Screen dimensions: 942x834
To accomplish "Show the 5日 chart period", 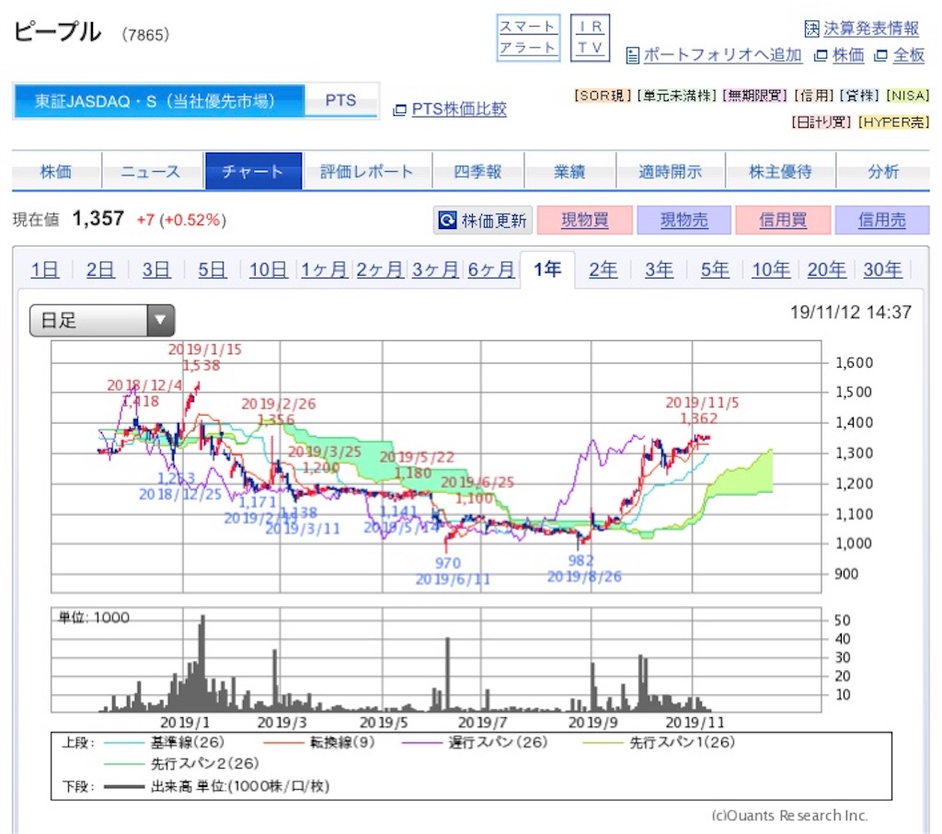I will (213, 269).
